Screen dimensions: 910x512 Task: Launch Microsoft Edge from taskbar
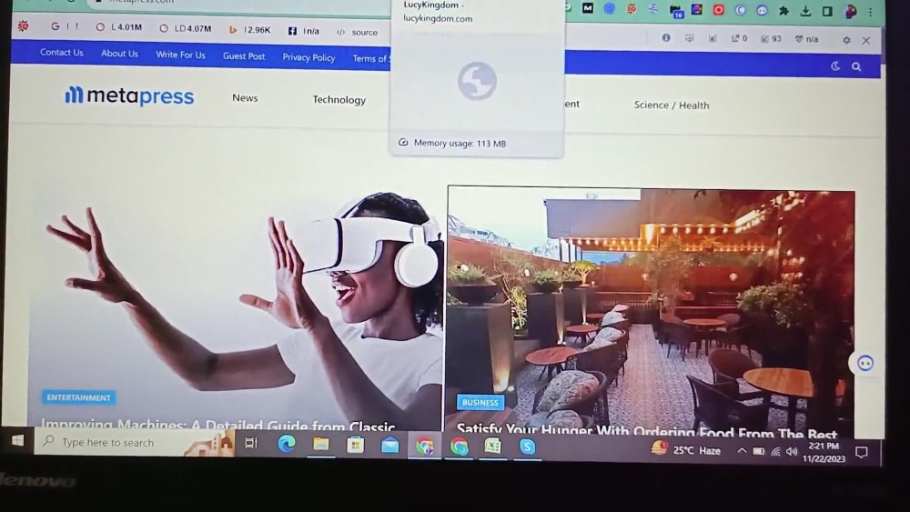pyautogui.click(x=286, y=444)
